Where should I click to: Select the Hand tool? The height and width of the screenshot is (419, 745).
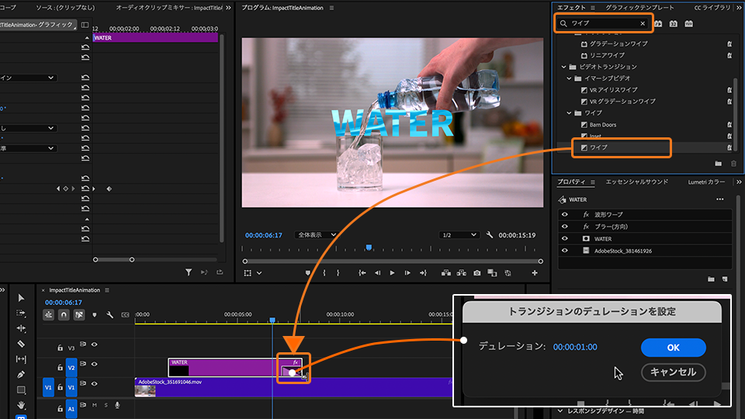pos(21,405)
